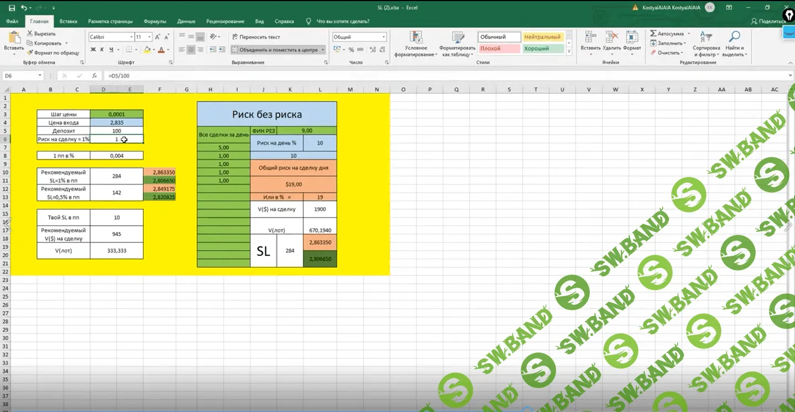Click the AutoSum sigma icon
The height and width of the screenshot is (412, 795).
coord(653,34)
